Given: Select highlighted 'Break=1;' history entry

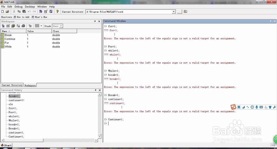Looking at the screenshot, I should (14, 96).
